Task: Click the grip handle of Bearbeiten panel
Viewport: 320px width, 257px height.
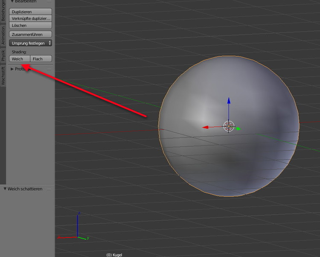Action: (x=49, y=1)
